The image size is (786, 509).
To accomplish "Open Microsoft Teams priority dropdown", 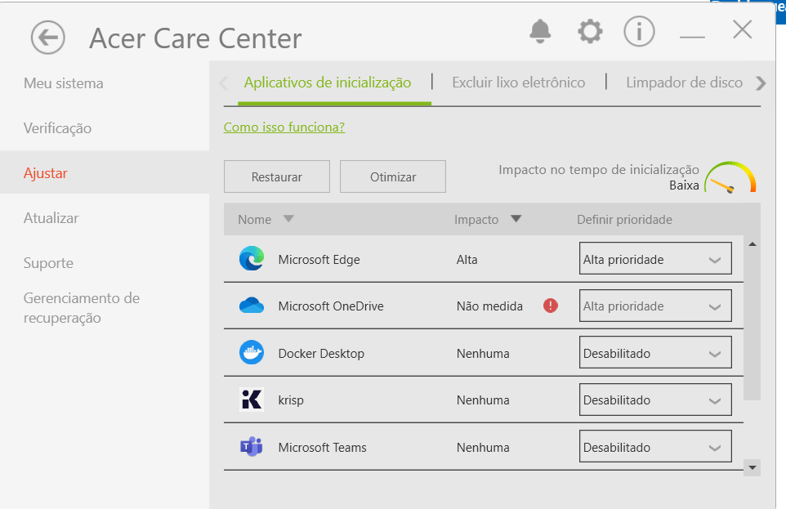I will 655,446.
